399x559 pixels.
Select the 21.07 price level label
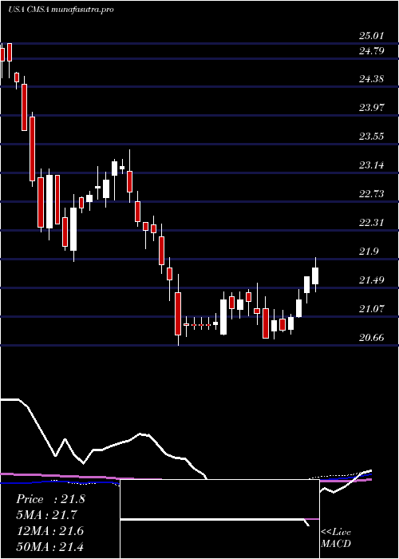click(371, 309)
